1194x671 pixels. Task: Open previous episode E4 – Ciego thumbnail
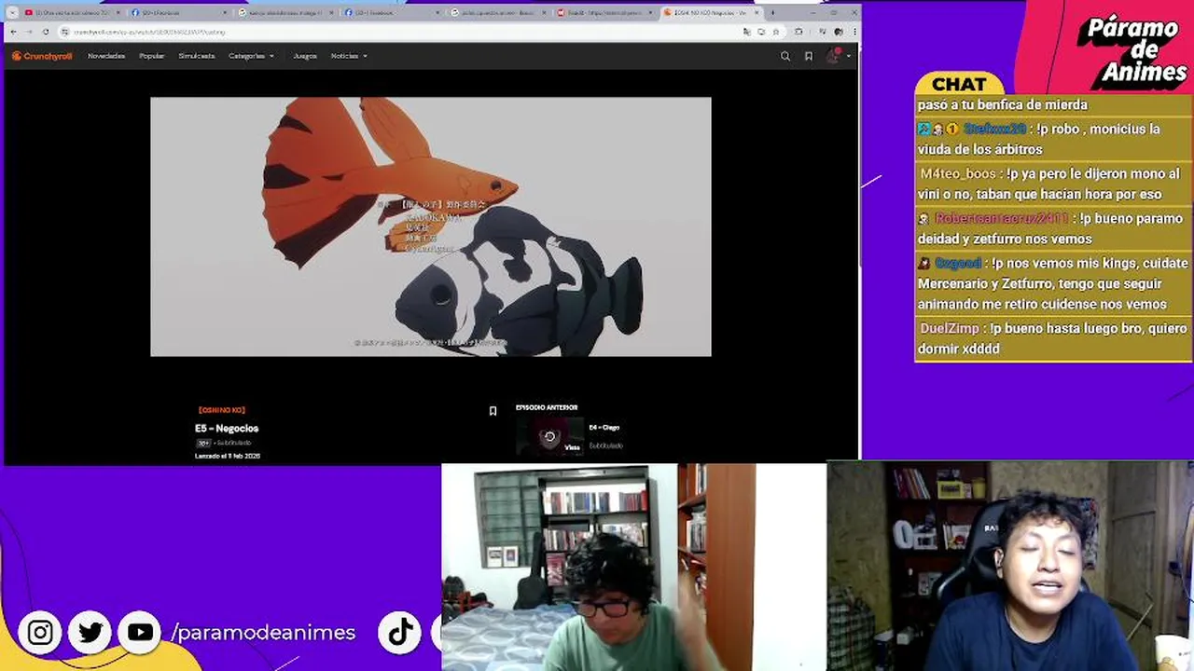coord(549,436)
